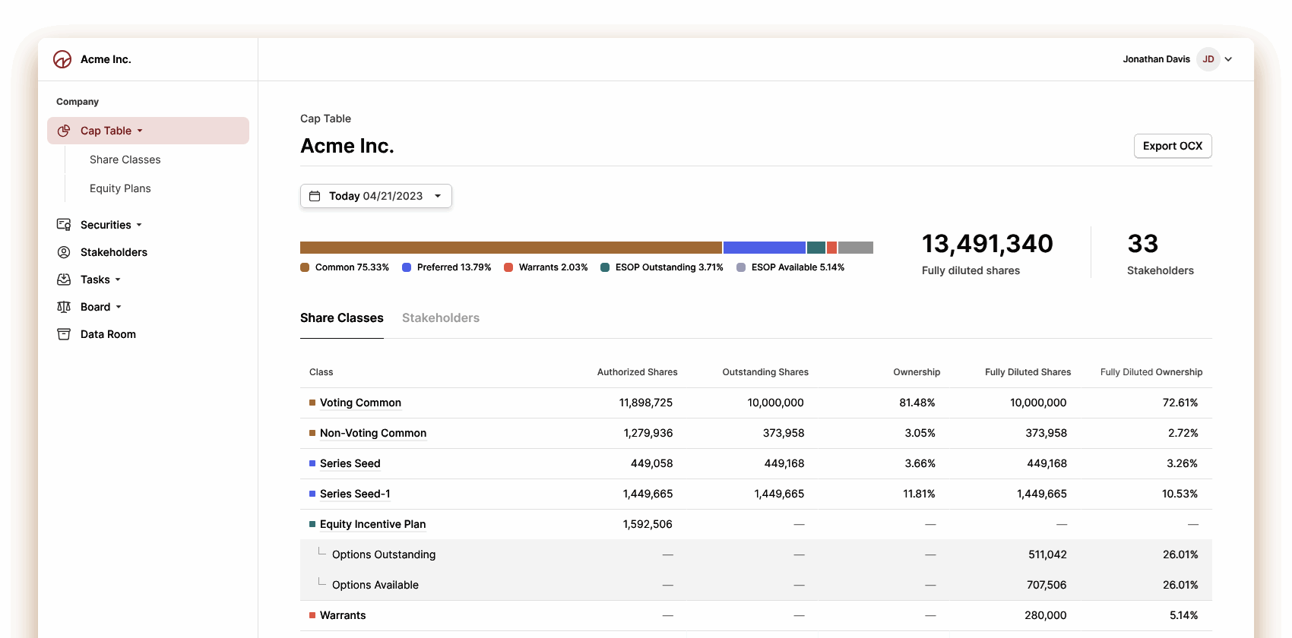
Task: Click the Data Room archive icon
Action: pos(64,334)
